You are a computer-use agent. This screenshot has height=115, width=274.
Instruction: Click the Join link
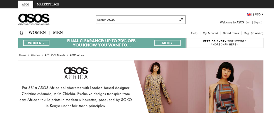pos(248,22)
